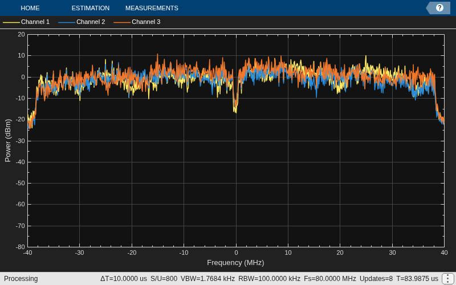Select the 40 MHz x-axis tick label
Viewport: 456px width, 285px height.
(x=444, y=253)
